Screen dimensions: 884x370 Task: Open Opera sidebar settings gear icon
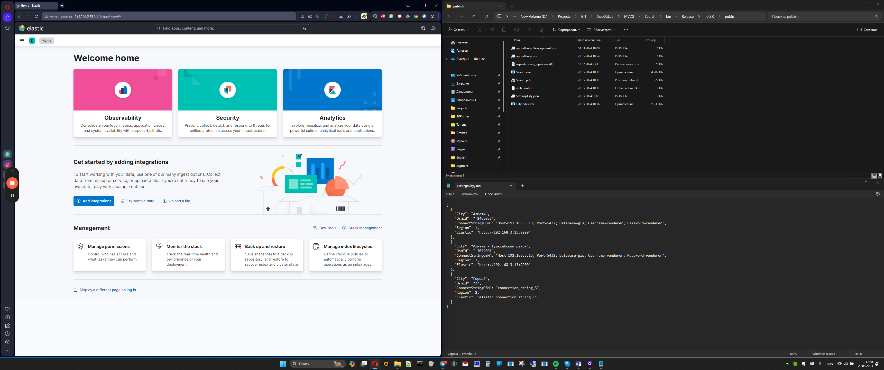click(x=7, y=342)
